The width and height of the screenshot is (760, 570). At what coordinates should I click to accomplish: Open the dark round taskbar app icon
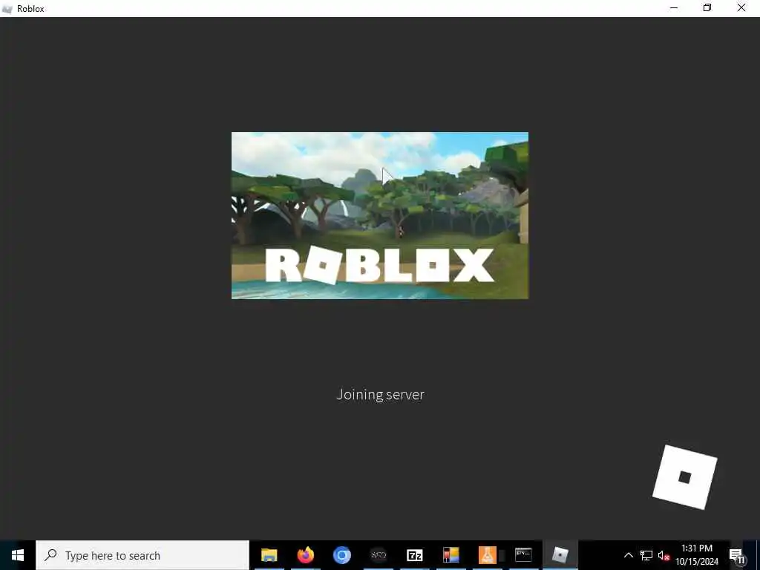coord(378,555)
